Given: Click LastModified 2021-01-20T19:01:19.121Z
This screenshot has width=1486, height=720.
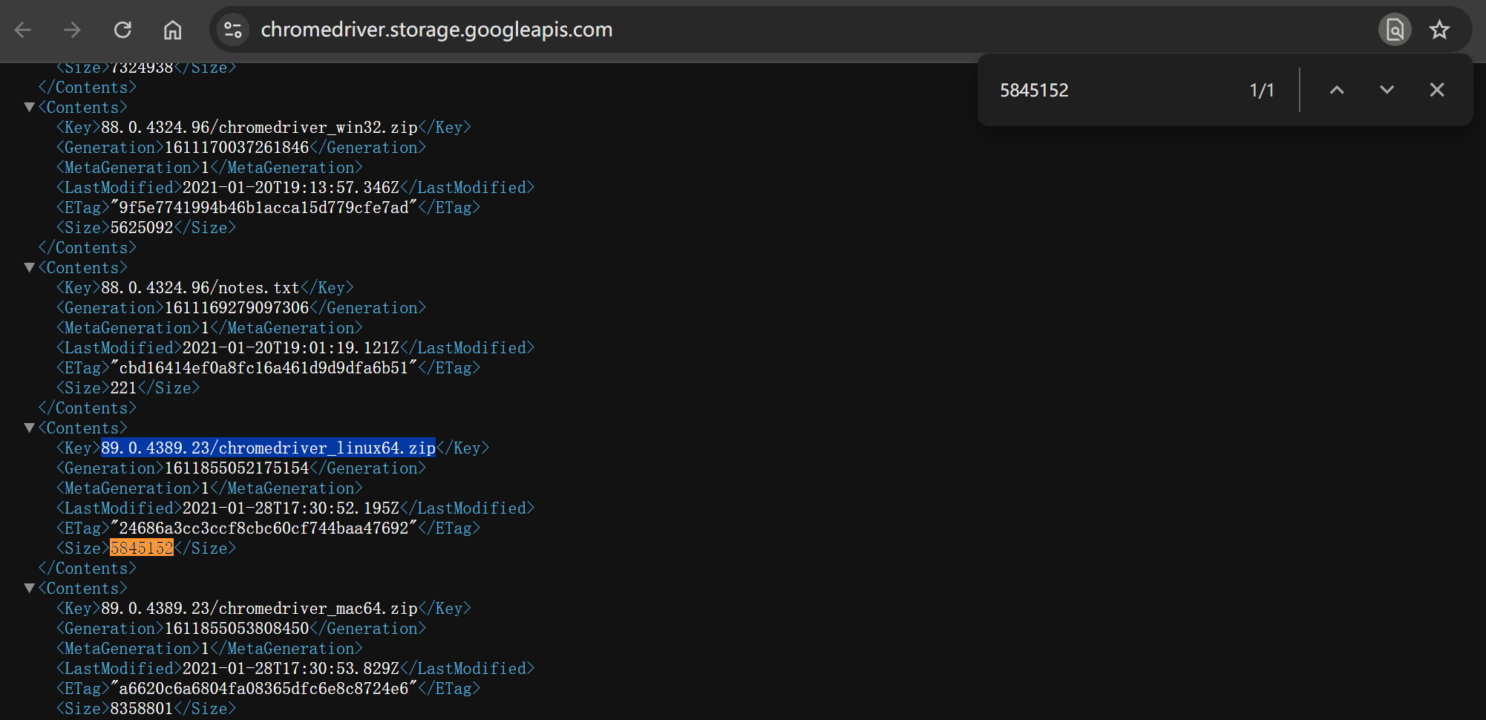Looking at the screenshot, I should (x=291, y=348).
